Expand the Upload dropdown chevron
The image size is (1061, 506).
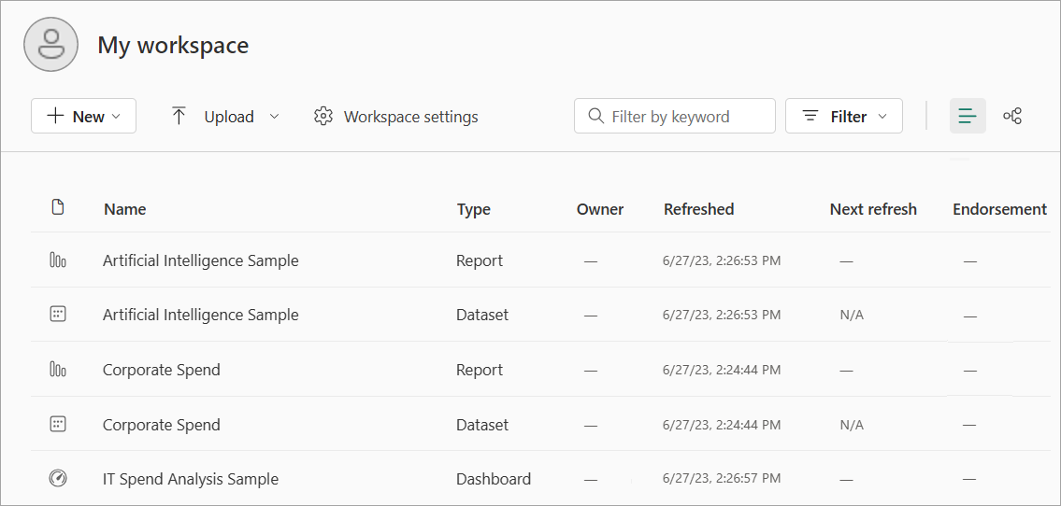pos(274,116)
